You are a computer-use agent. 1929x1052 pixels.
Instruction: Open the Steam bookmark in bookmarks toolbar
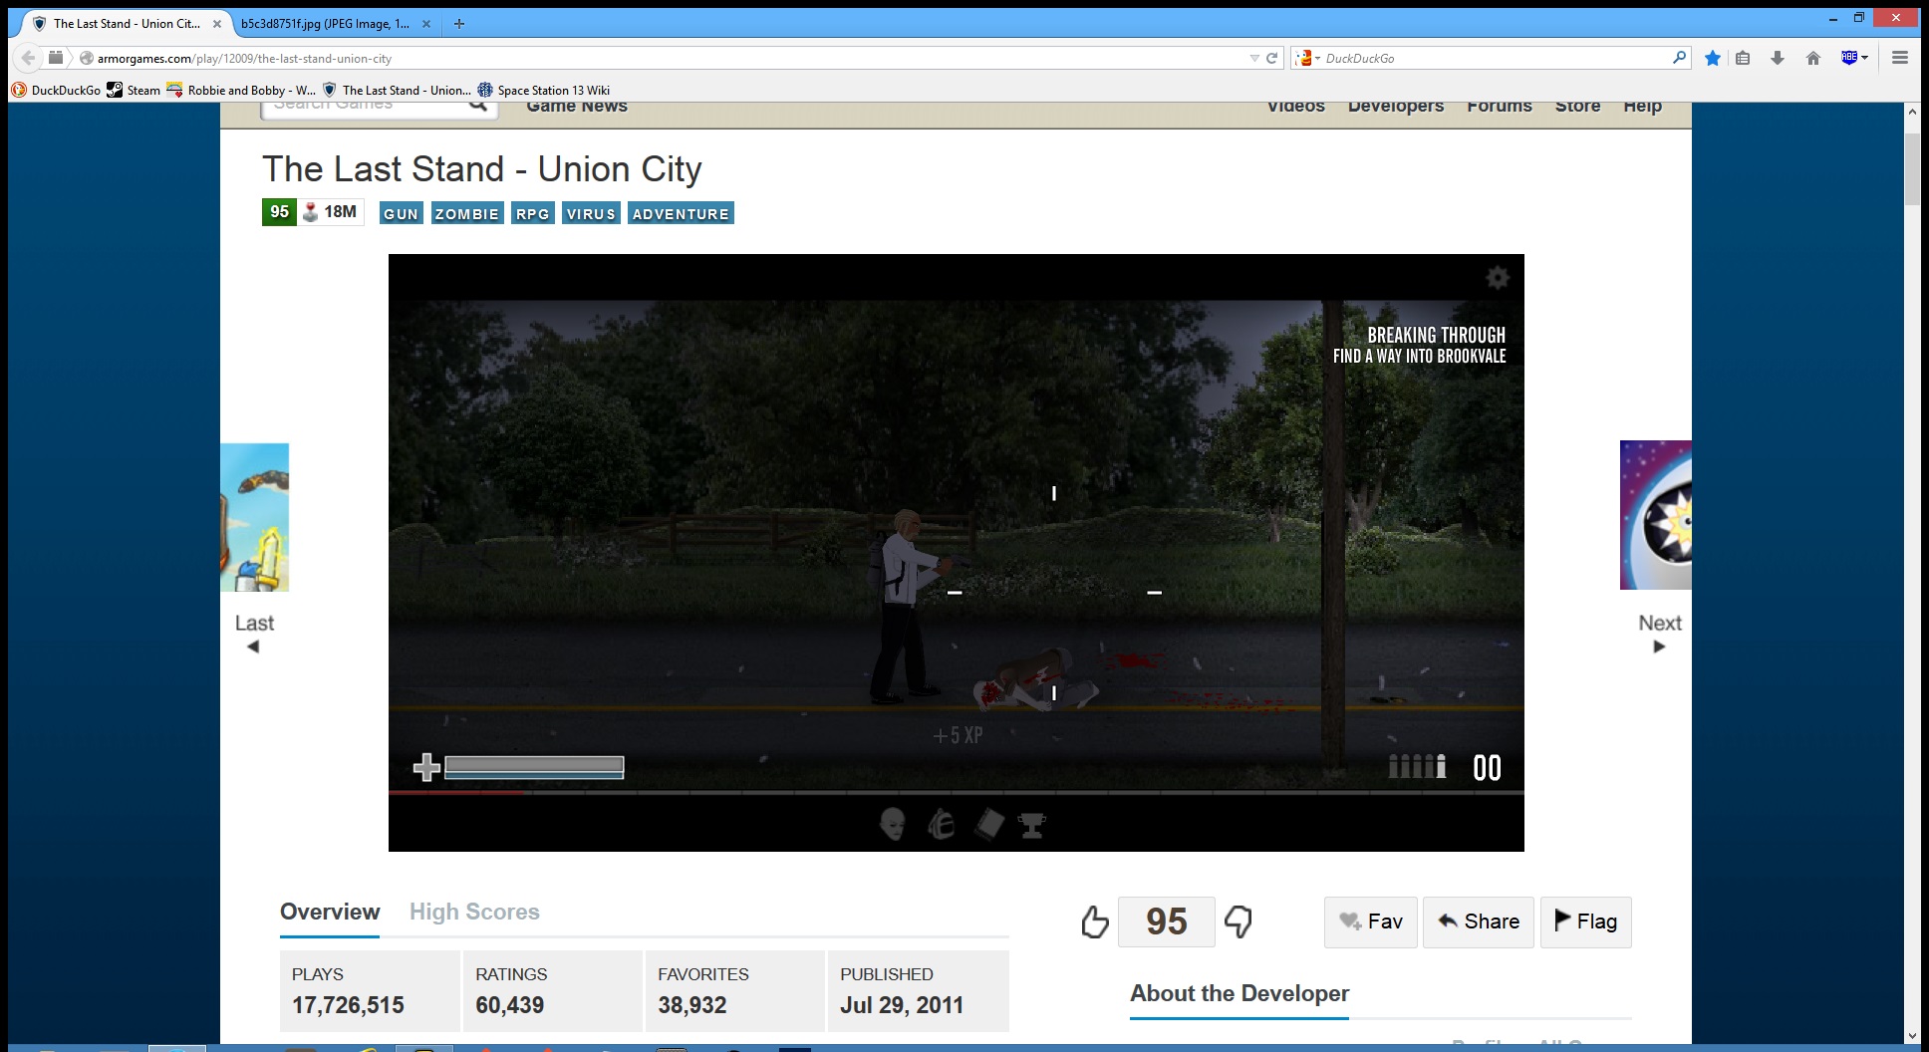134,90
